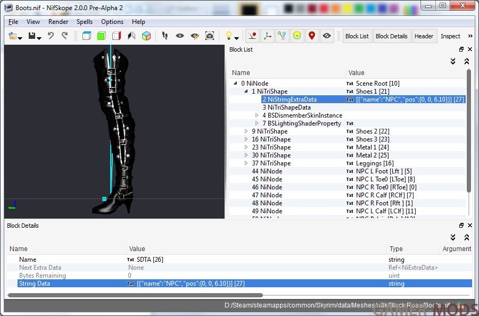Image resolution: width=479 pixels, height=316 pixels.
Task: Expand the 37 NiTriShape row
Action: pos(246,163)
